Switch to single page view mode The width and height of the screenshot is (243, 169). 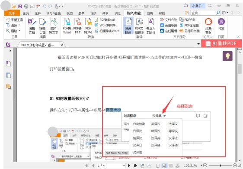click(x=158, y=166)
